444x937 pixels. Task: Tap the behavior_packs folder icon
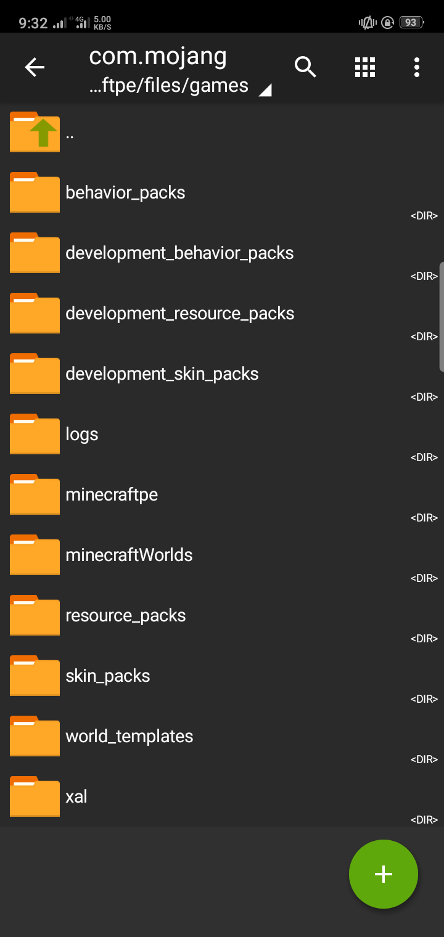(x=35, y=192)
